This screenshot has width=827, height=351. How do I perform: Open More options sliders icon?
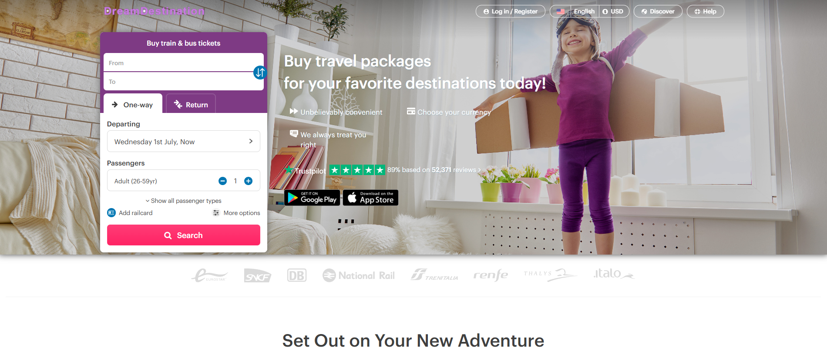tap(216, 213)
